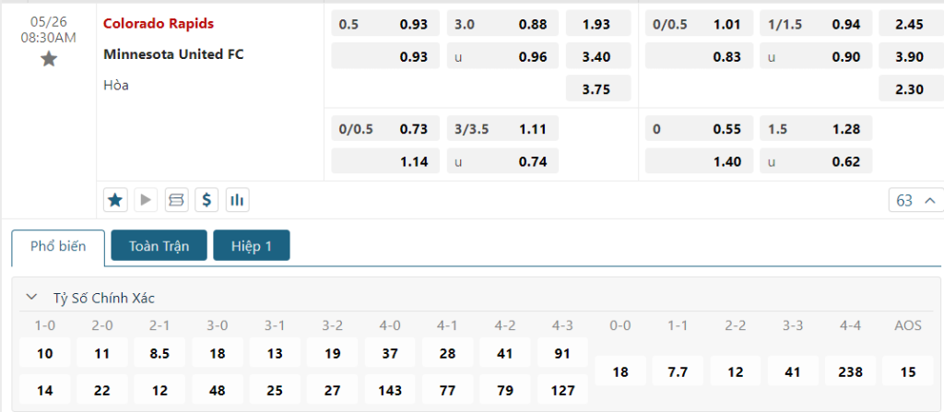Switch to the Toàn Trận tab
Screen dimensions: 944x412
(x=159, y=246)
